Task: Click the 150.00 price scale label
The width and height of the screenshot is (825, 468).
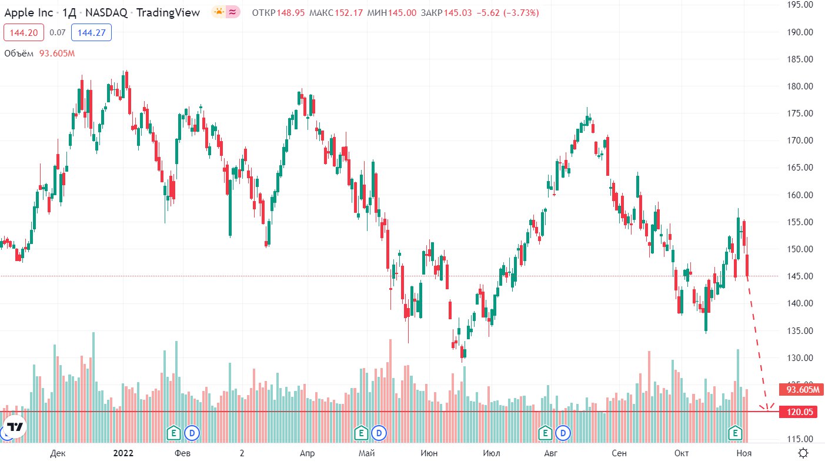Action: click(x=800, y=249)
